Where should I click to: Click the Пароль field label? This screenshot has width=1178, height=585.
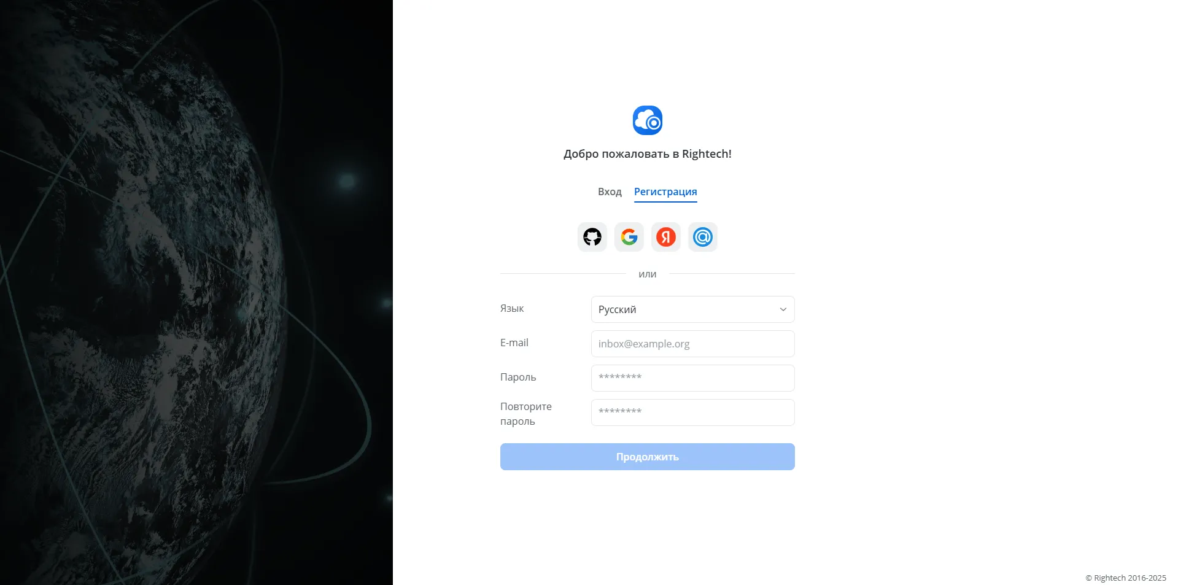518,377
